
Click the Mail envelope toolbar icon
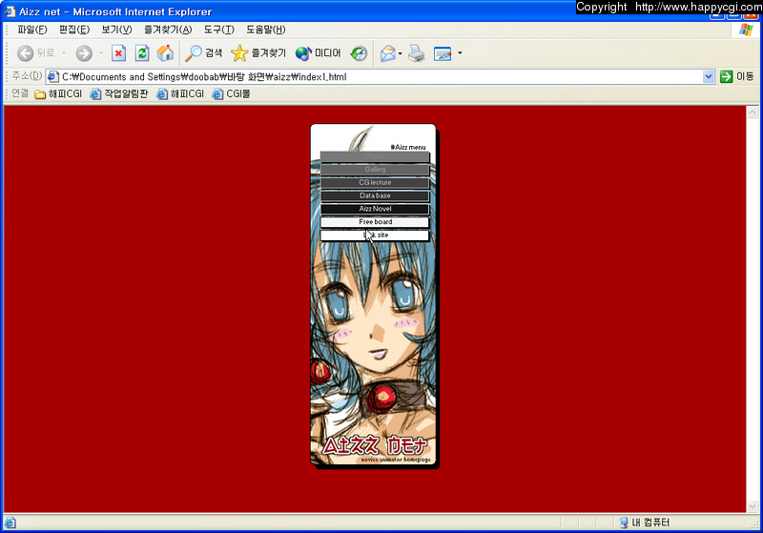click(x=388, y=53)
